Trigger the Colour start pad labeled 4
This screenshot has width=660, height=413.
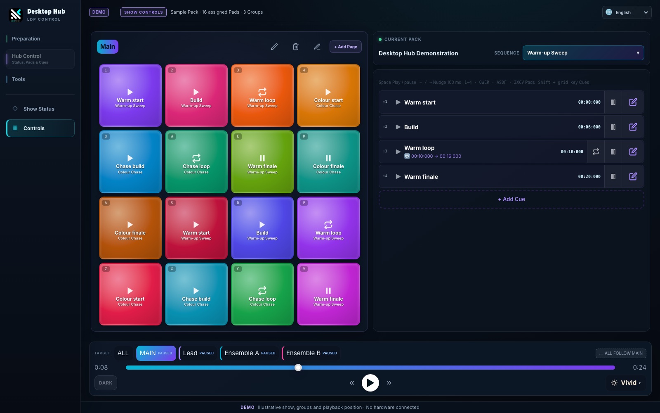tap(328, 95)
